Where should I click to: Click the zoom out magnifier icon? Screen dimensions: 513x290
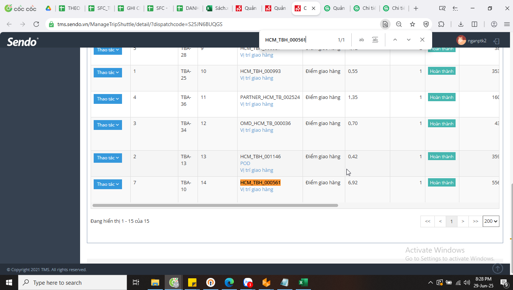[x=399, y=24]
